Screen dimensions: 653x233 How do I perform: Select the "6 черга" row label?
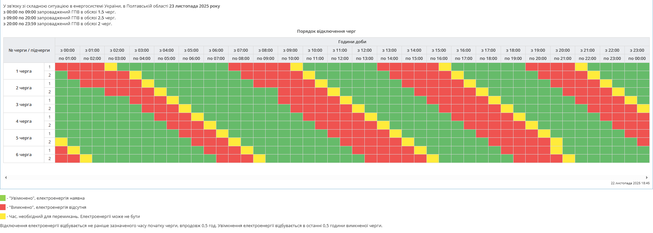[x=24, y=154]
